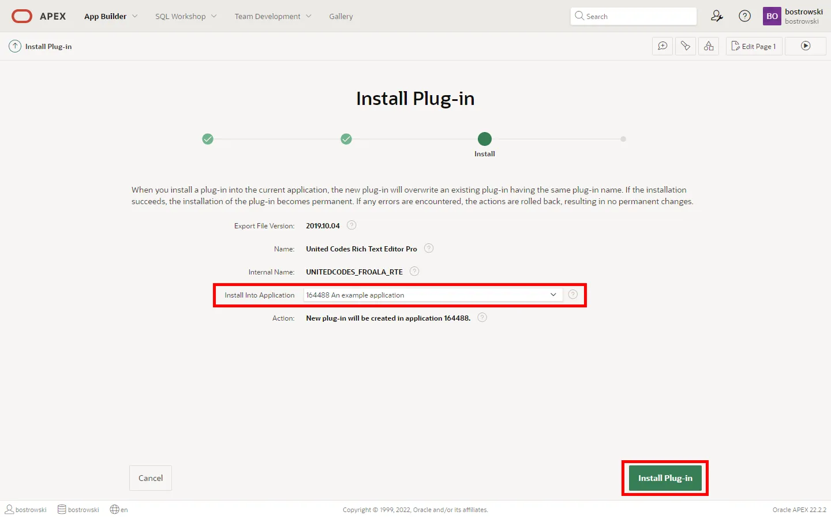The height and width of the screenshot is (519, 831).
Task: Open the Shared Components shapes icon
Action: [x=709, y=46]
